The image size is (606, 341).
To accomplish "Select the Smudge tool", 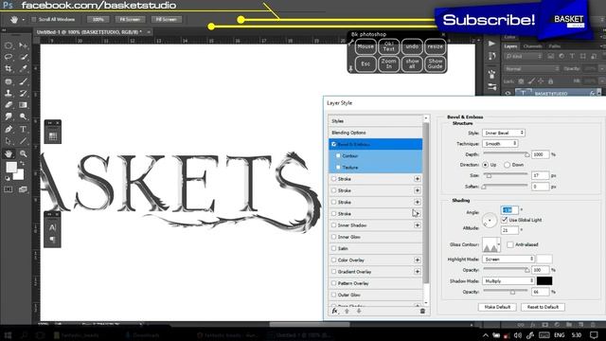I will 9,117.
